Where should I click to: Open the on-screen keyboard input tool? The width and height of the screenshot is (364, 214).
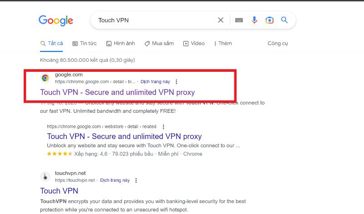(x=239, y=20)
